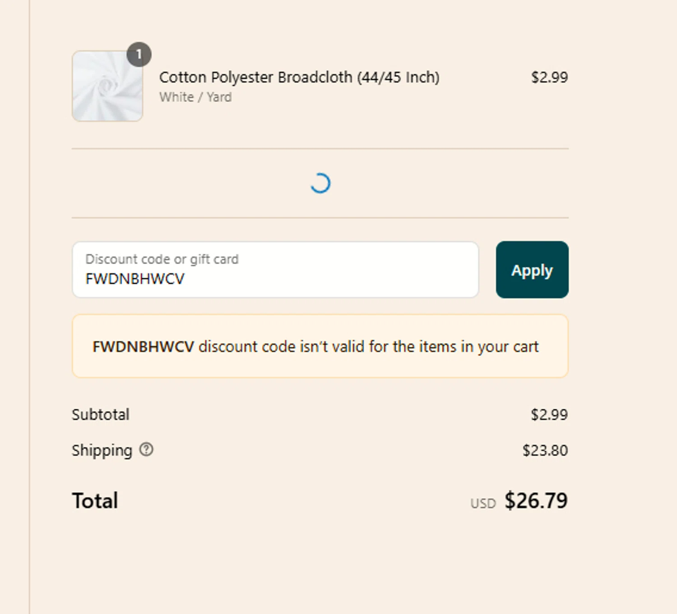Click the Subtotal amount of $2.99
Viewport: 677px width, 614px height.
(x=549, y=414)
